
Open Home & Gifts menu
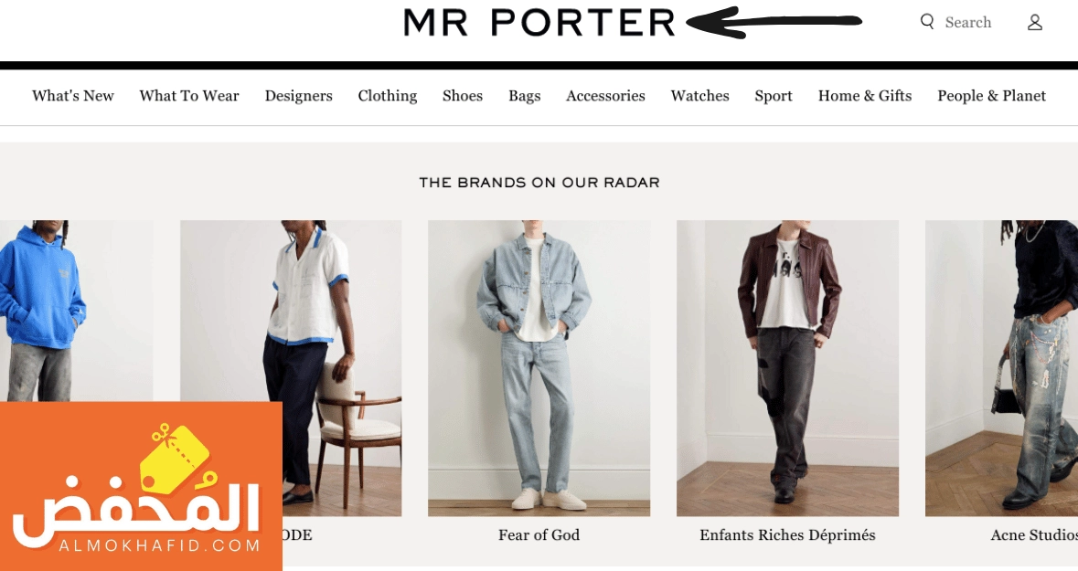click(x=865, y=96)
